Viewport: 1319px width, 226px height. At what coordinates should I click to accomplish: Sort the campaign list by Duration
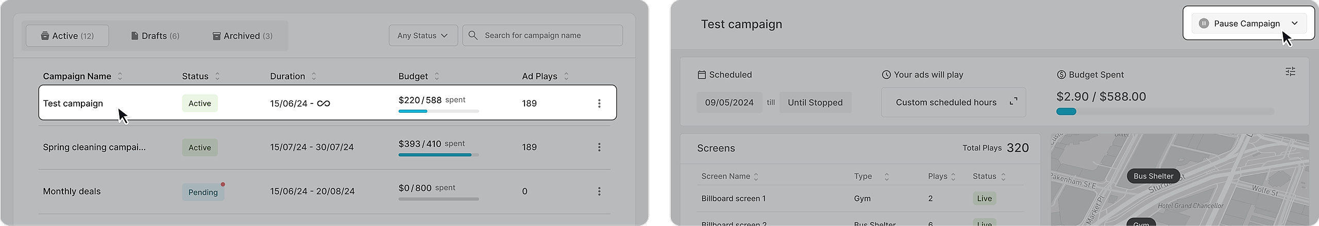pyautogui.click(x=314, y=76)
